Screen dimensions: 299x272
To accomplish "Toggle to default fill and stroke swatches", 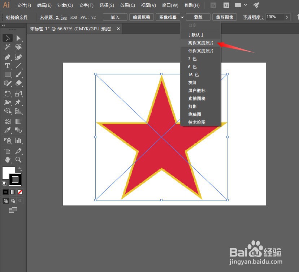I will point(4,183).
